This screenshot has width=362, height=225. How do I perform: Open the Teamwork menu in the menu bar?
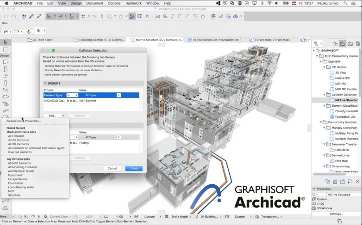pyautogui.click(x=133, y=3)
